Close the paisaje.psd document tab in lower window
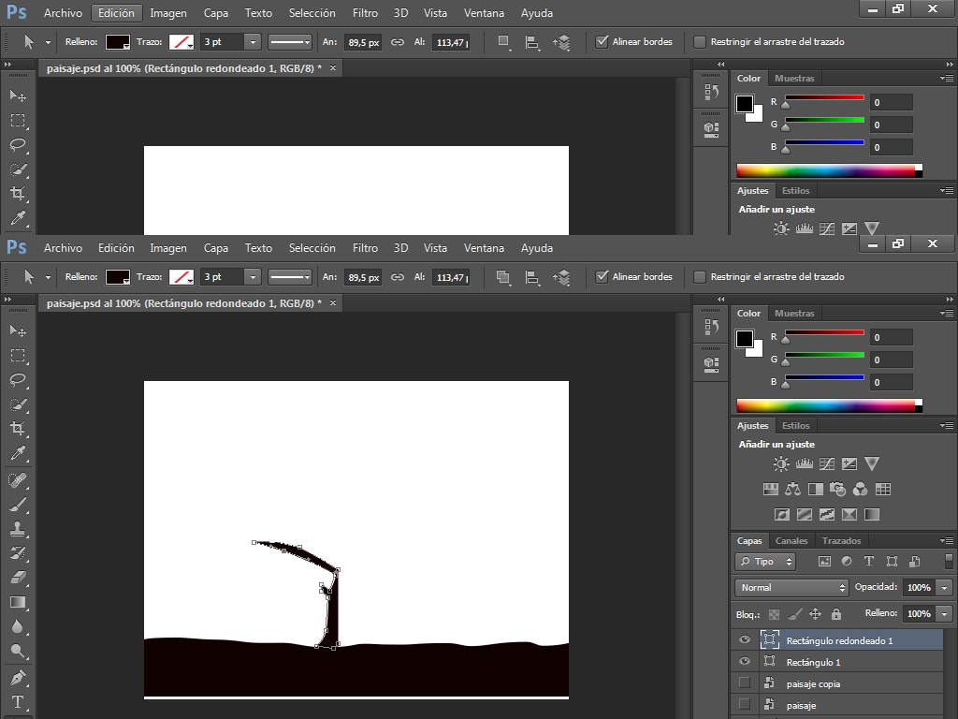This screenshot has width=958, height=719. (333, 302)
